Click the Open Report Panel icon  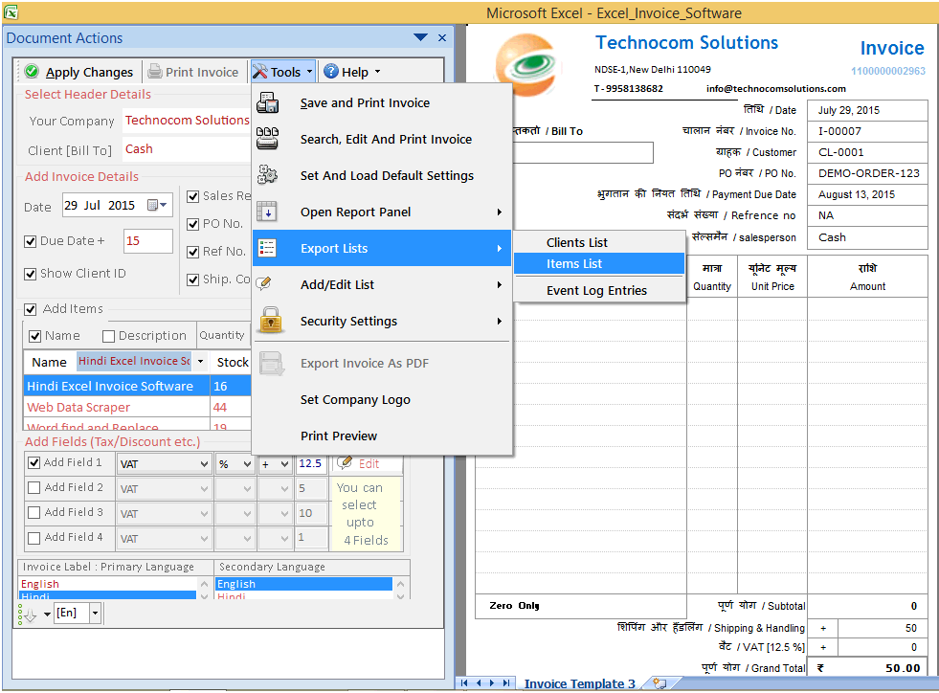click(x=266, y=212)
